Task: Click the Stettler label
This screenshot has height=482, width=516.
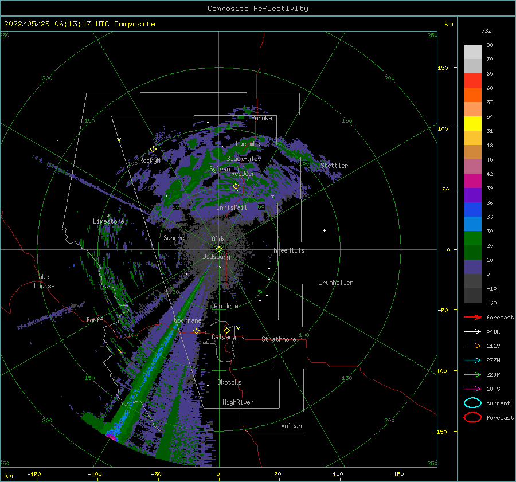Action: (334, 166)
